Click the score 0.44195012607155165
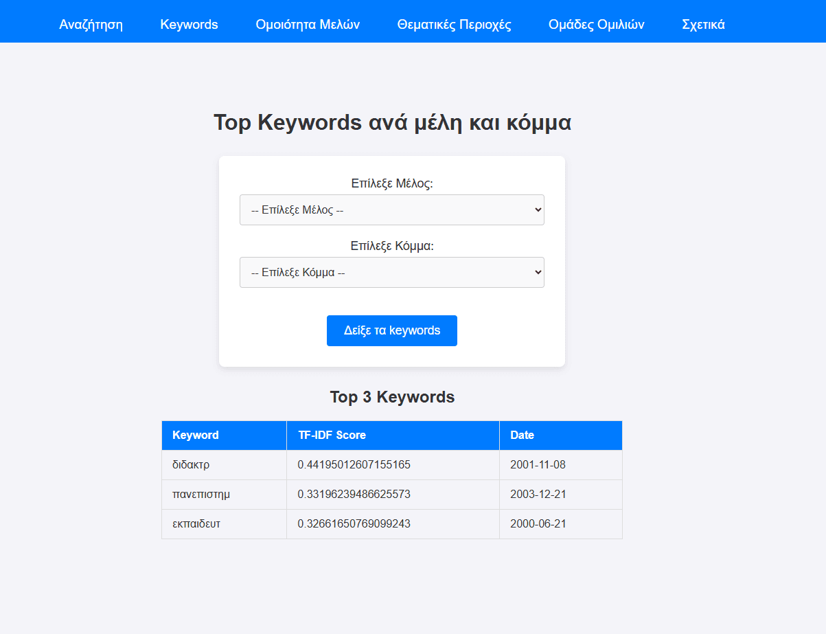This screenshot has height=634, width=826. click(x=354, y=465)
